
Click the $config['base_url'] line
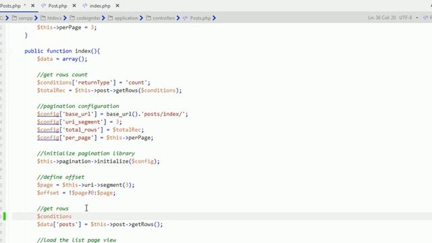click(x=113, y=114)
